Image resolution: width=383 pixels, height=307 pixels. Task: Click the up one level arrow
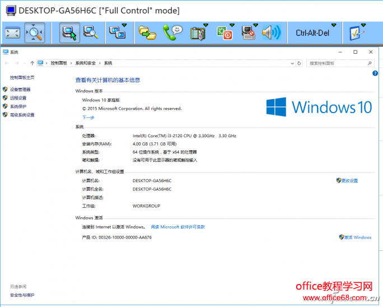32,63
